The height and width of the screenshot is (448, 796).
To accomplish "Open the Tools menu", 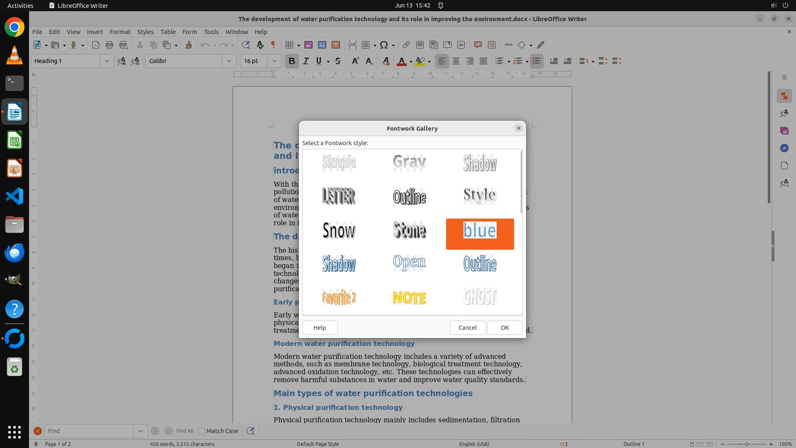I will (x=211, y=32).
